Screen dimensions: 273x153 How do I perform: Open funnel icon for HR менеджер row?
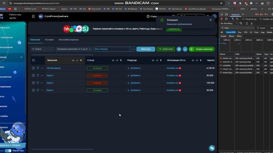(38, 68)
